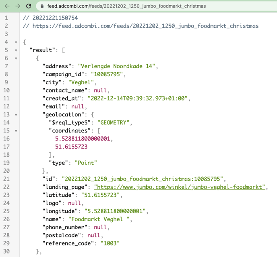Reload the page with the refresh icon
The image size is (277, 257).
coord(29,6)
